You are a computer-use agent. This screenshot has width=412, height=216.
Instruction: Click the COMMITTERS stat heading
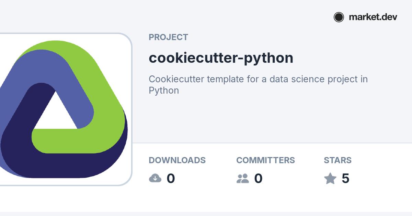[x=265, y=160]
